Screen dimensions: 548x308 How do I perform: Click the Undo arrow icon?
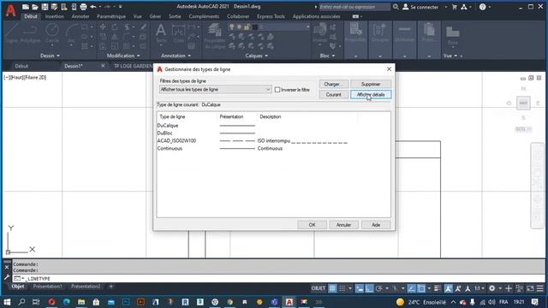[x=93, y=7]
